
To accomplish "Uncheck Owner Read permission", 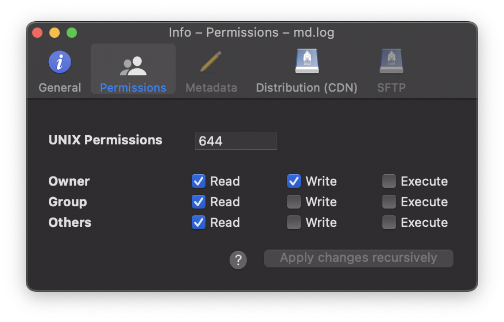I will 199,181.
